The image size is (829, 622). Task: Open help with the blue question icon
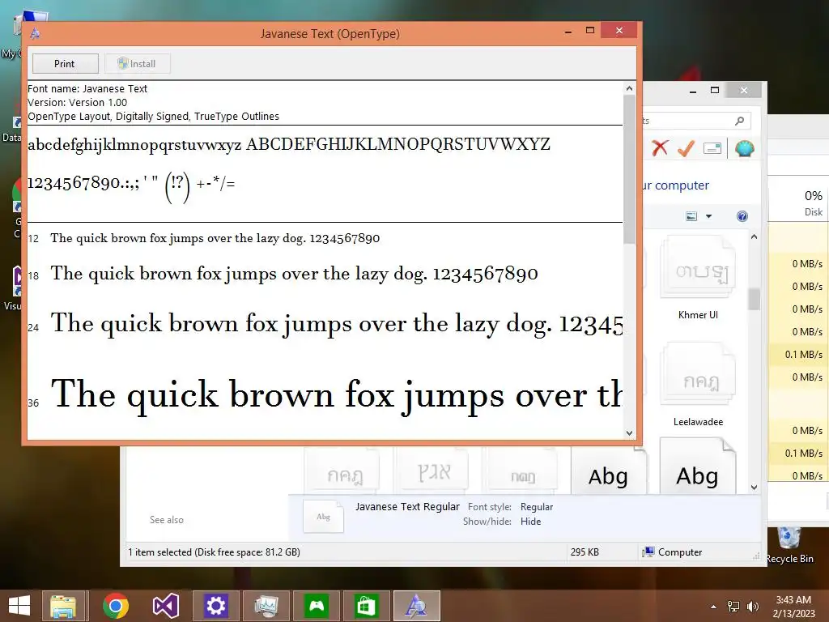[x=742, y=215]
